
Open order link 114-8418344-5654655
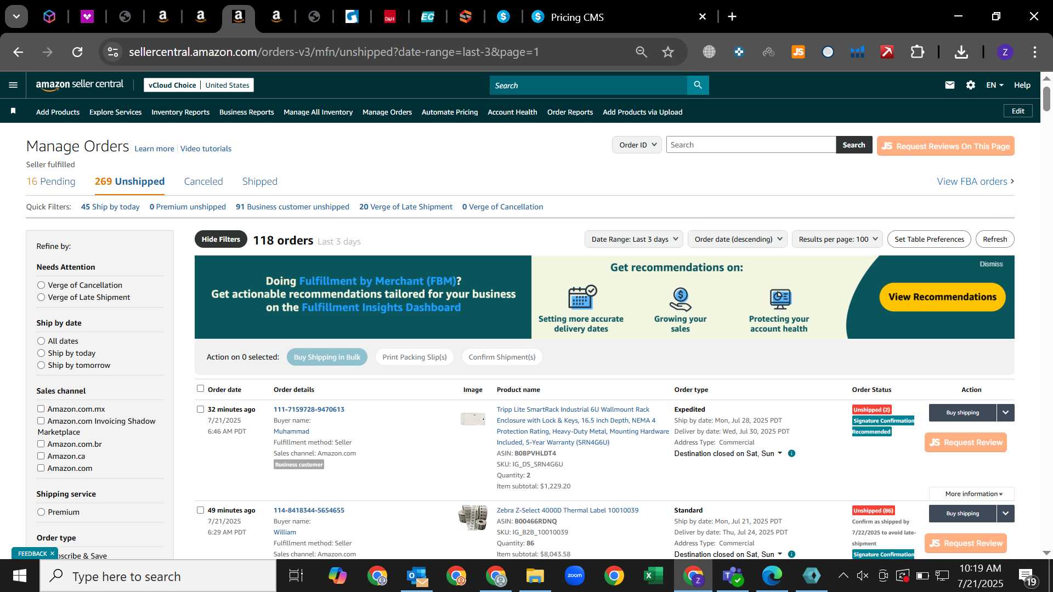309,510
